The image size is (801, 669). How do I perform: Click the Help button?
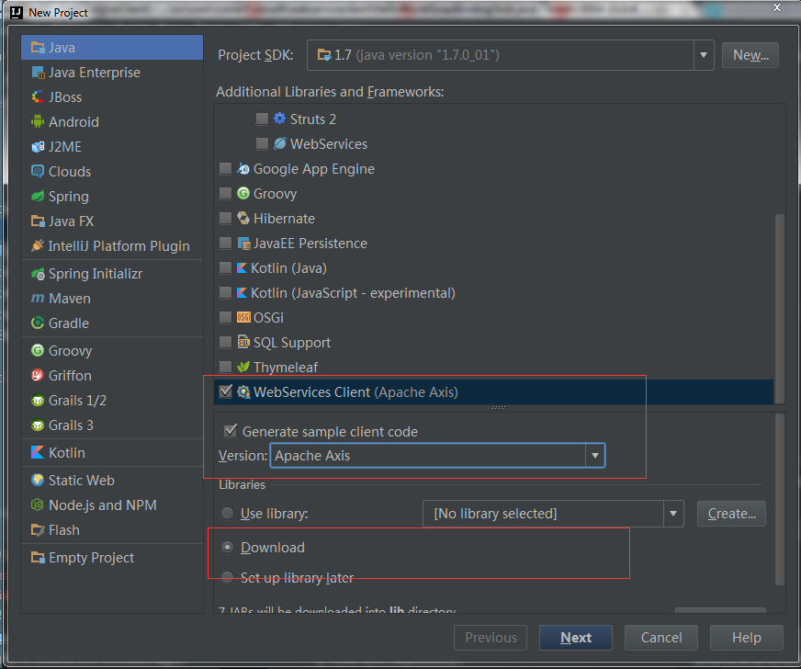(746, 638)
